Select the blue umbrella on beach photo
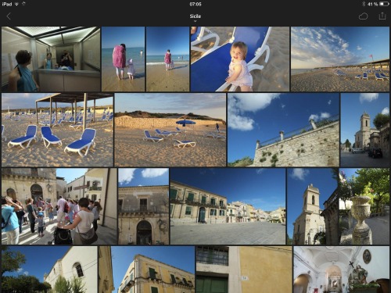 tap(170, 130)
